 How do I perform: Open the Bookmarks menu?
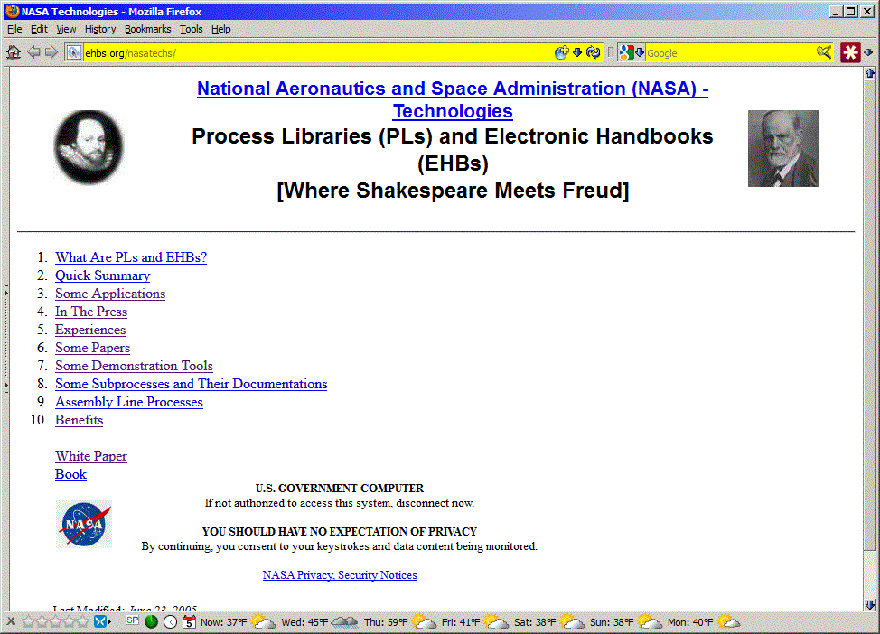[x=147, y=29]
